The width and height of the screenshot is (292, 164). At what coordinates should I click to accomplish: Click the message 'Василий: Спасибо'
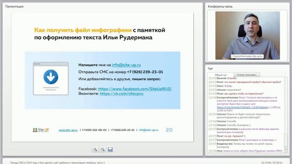pyautogui.click(x=223, y=78)
